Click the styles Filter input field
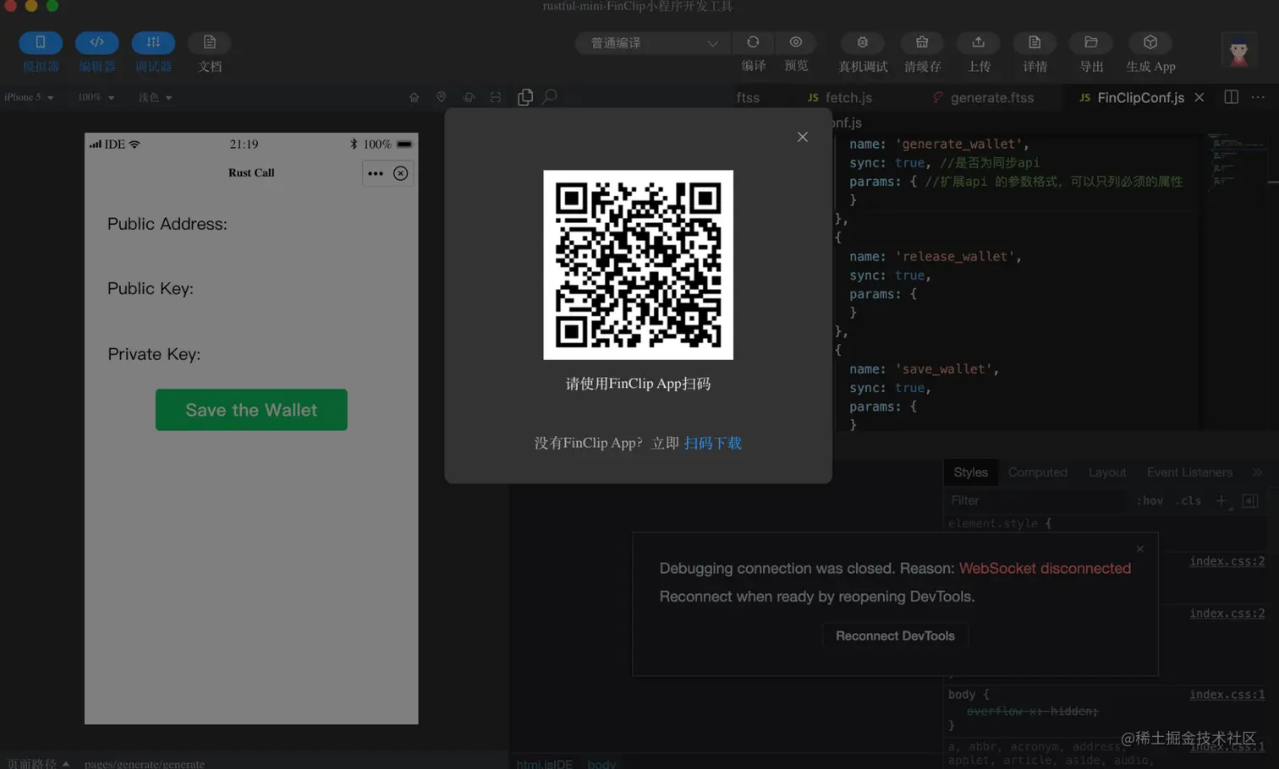 1036,500
